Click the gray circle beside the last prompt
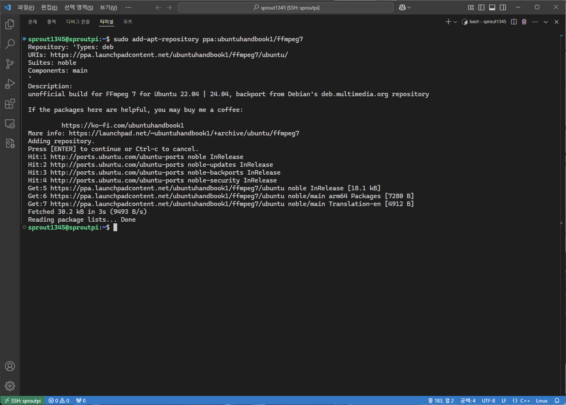Viewport: 566px width, 405px height. [24, 227]
